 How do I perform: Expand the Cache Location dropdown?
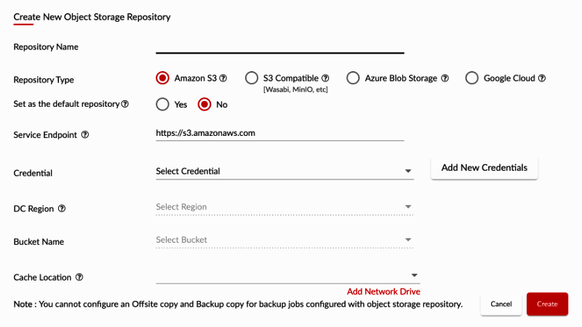pyautogui.click(x=287, y=275)
